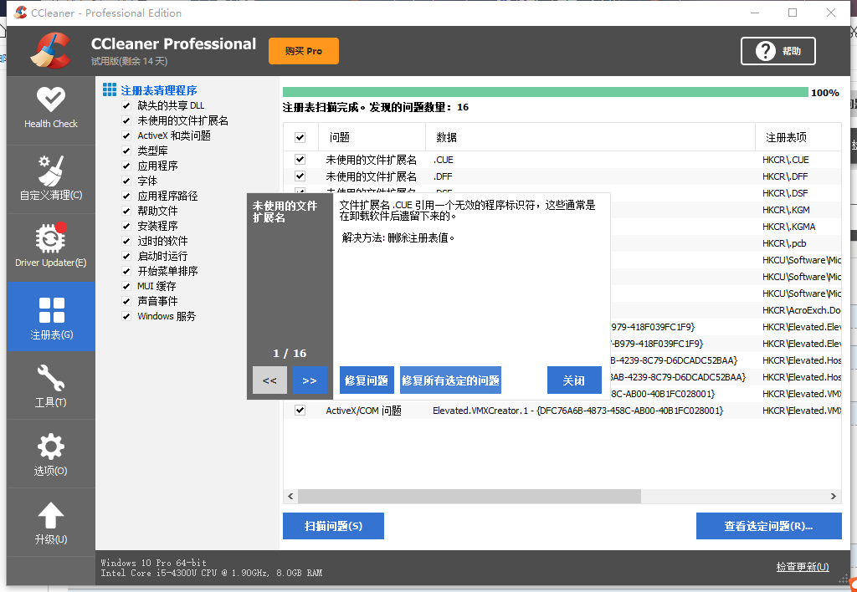The height and width of the screenshot is (592, 857).
Task: Toggle 安装程序 checkbox
Action: coord(126,226)
